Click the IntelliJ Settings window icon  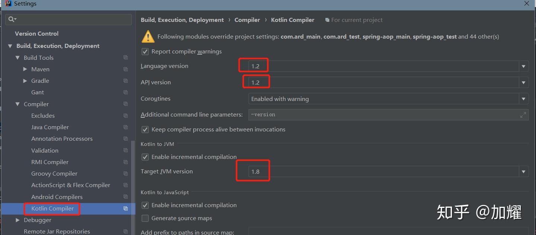(x=8, y=3)
